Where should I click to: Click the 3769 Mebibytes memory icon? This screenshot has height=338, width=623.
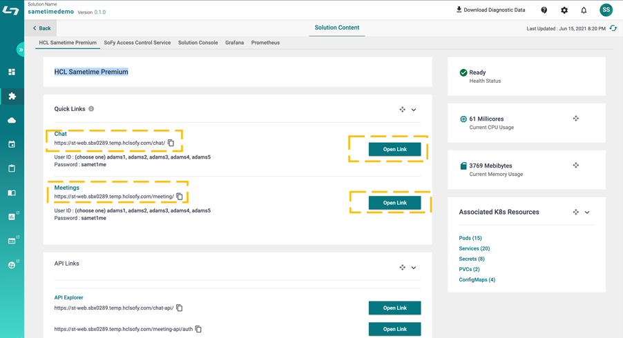point(463,166)
